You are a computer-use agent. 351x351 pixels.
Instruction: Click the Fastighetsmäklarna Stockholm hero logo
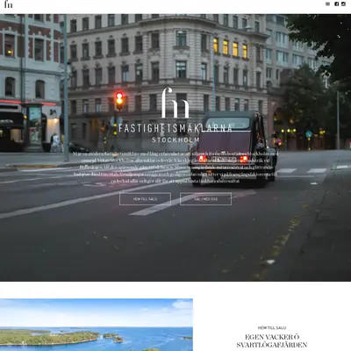pos(175,115)
